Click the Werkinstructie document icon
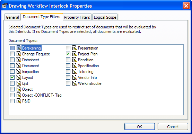Viewport: 192px width, 134px height. pyautogui.click(x=74, y=83)
